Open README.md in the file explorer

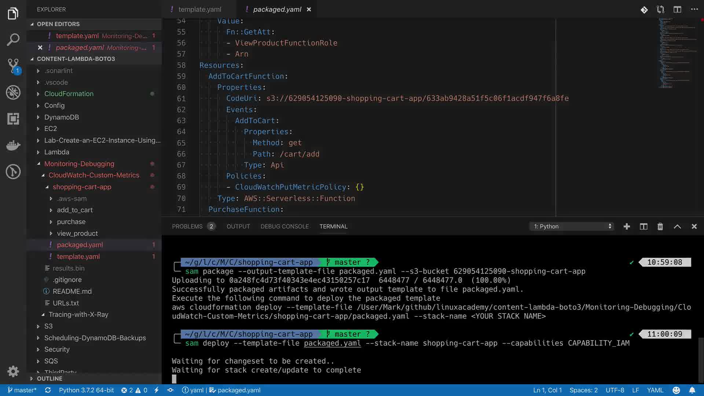coord(72,291)
